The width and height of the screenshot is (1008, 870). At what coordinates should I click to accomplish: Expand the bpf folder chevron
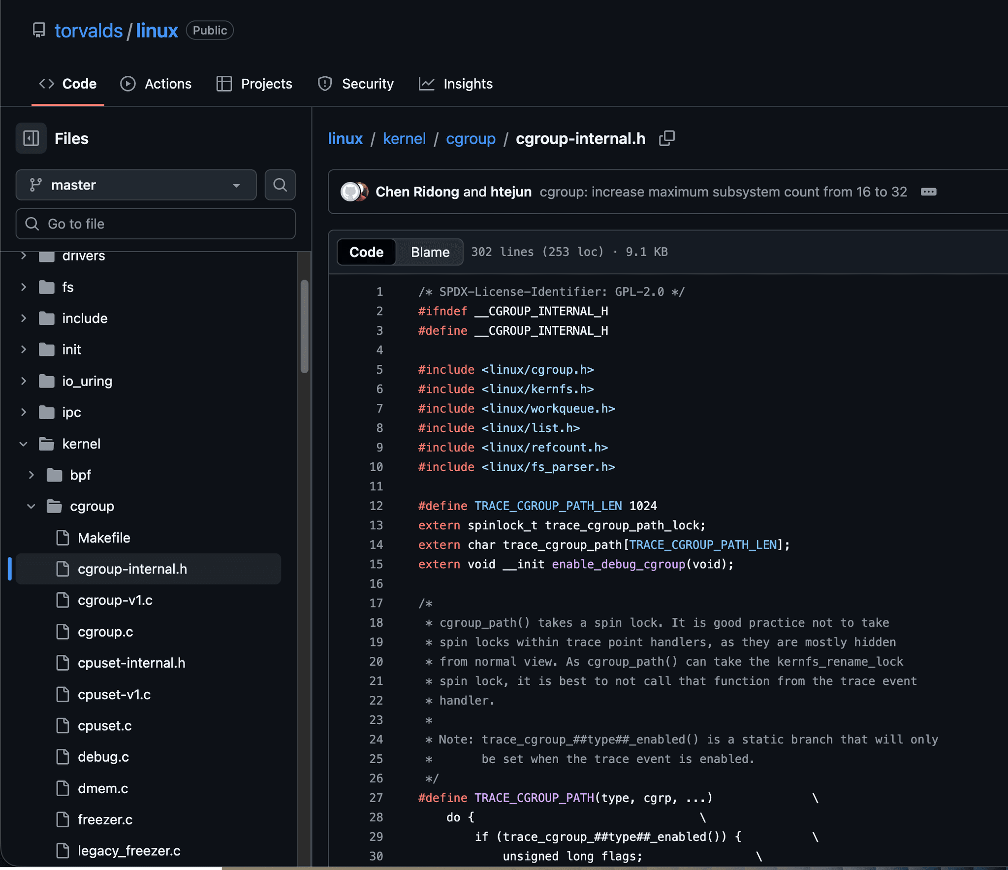[31, 475]
